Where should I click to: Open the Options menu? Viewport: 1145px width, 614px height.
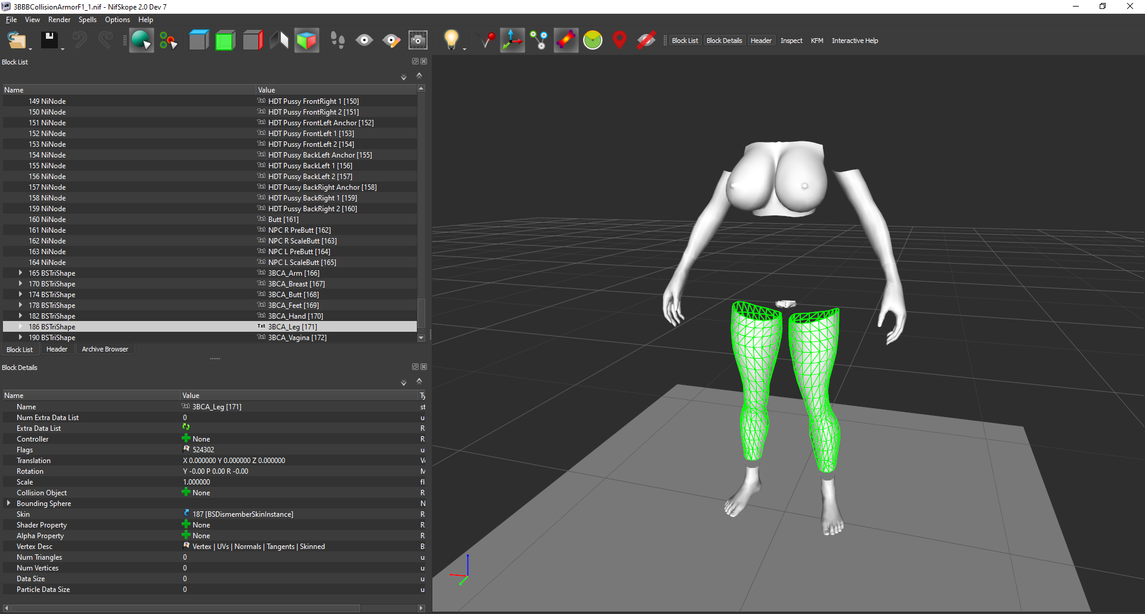[x=117, y=20]
